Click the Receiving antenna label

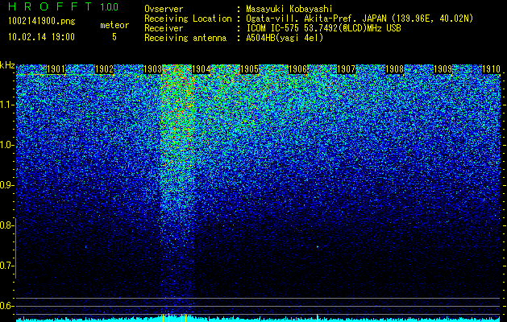pyautogui.click(x=185, y=38)
